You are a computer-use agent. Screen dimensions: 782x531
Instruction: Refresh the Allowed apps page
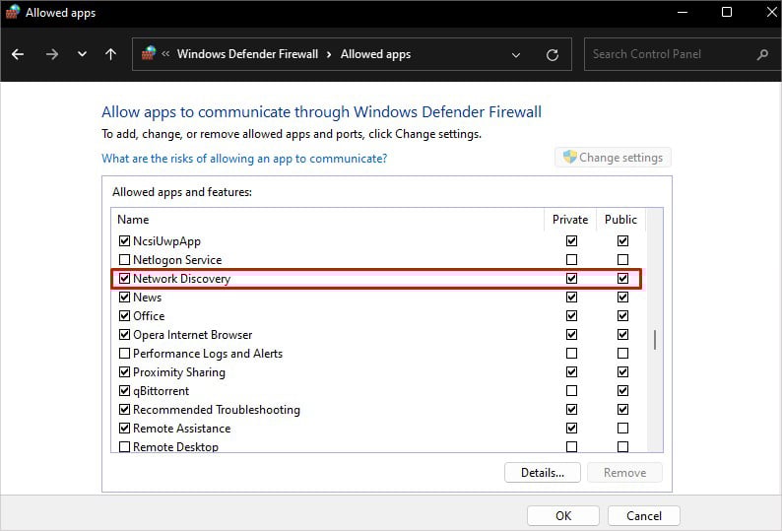tap(553, 55)
